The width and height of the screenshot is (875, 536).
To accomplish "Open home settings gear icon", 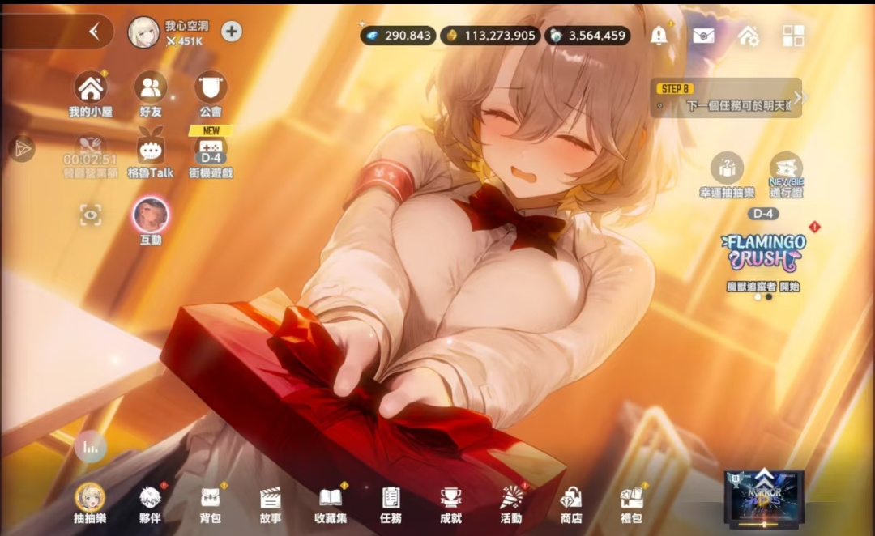I will (748, 36).
